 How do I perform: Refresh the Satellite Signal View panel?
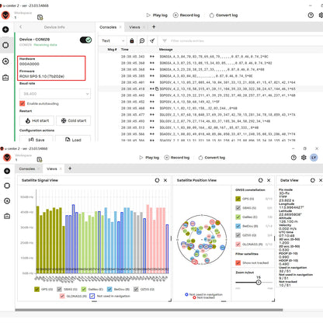click(157, 180)
